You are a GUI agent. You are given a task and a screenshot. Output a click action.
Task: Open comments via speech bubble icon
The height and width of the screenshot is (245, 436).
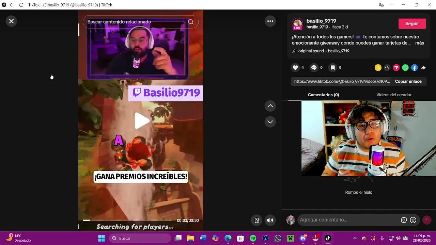tap(314, 68)
